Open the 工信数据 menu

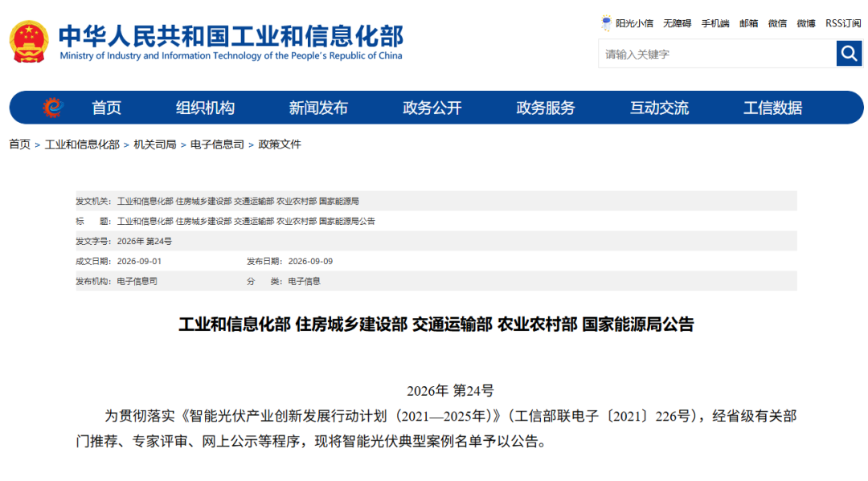click(773, 108)
